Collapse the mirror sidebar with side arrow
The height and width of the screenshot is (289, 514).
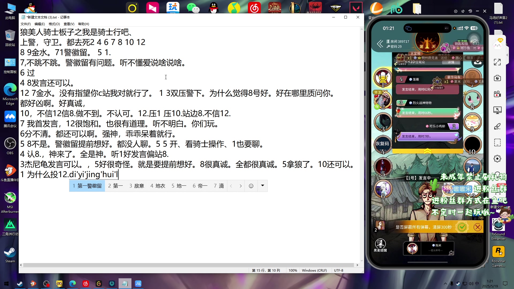pyautogui.click(x=507, y=55)
